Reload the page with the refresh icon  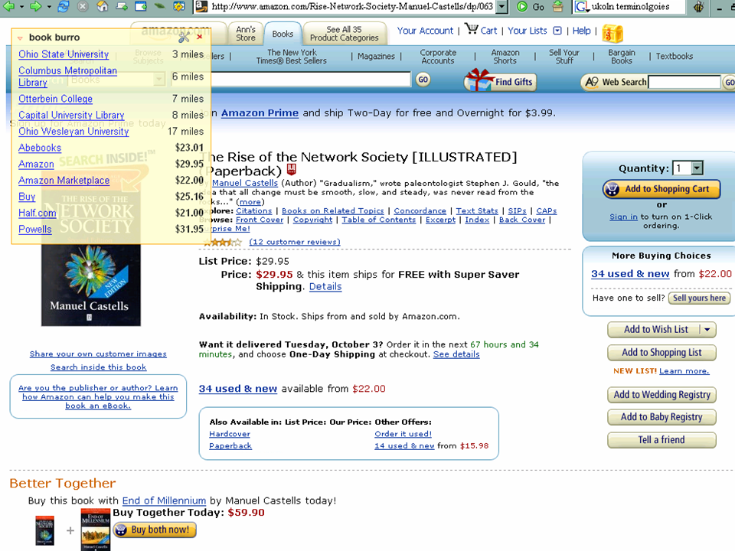[x=64, y=6]
